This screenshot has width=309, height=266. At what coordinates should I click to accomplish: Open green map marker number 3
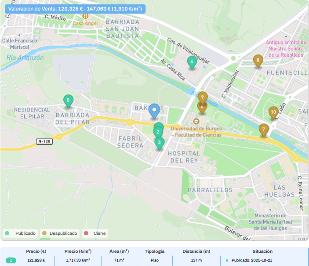tap(160, 142)
